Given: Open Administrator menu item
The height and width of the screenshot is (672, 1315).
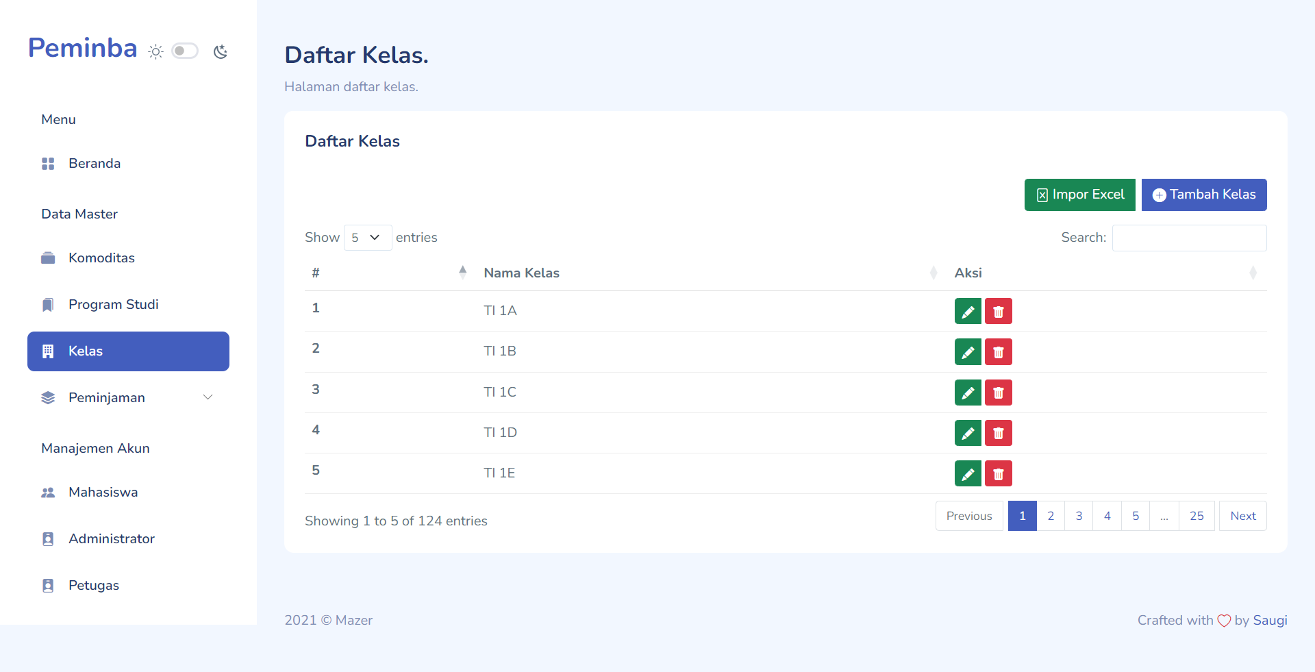Looking at the screenshot, I should coord(129,539).
